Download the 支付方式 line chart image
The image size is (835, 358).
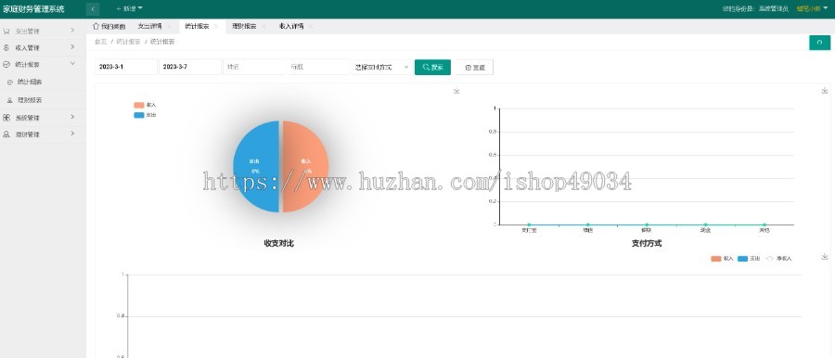[x=825, y=91]
